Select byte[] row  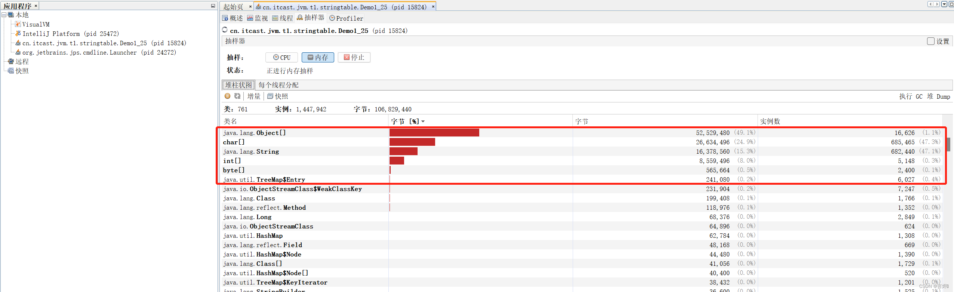coord(582,170)
